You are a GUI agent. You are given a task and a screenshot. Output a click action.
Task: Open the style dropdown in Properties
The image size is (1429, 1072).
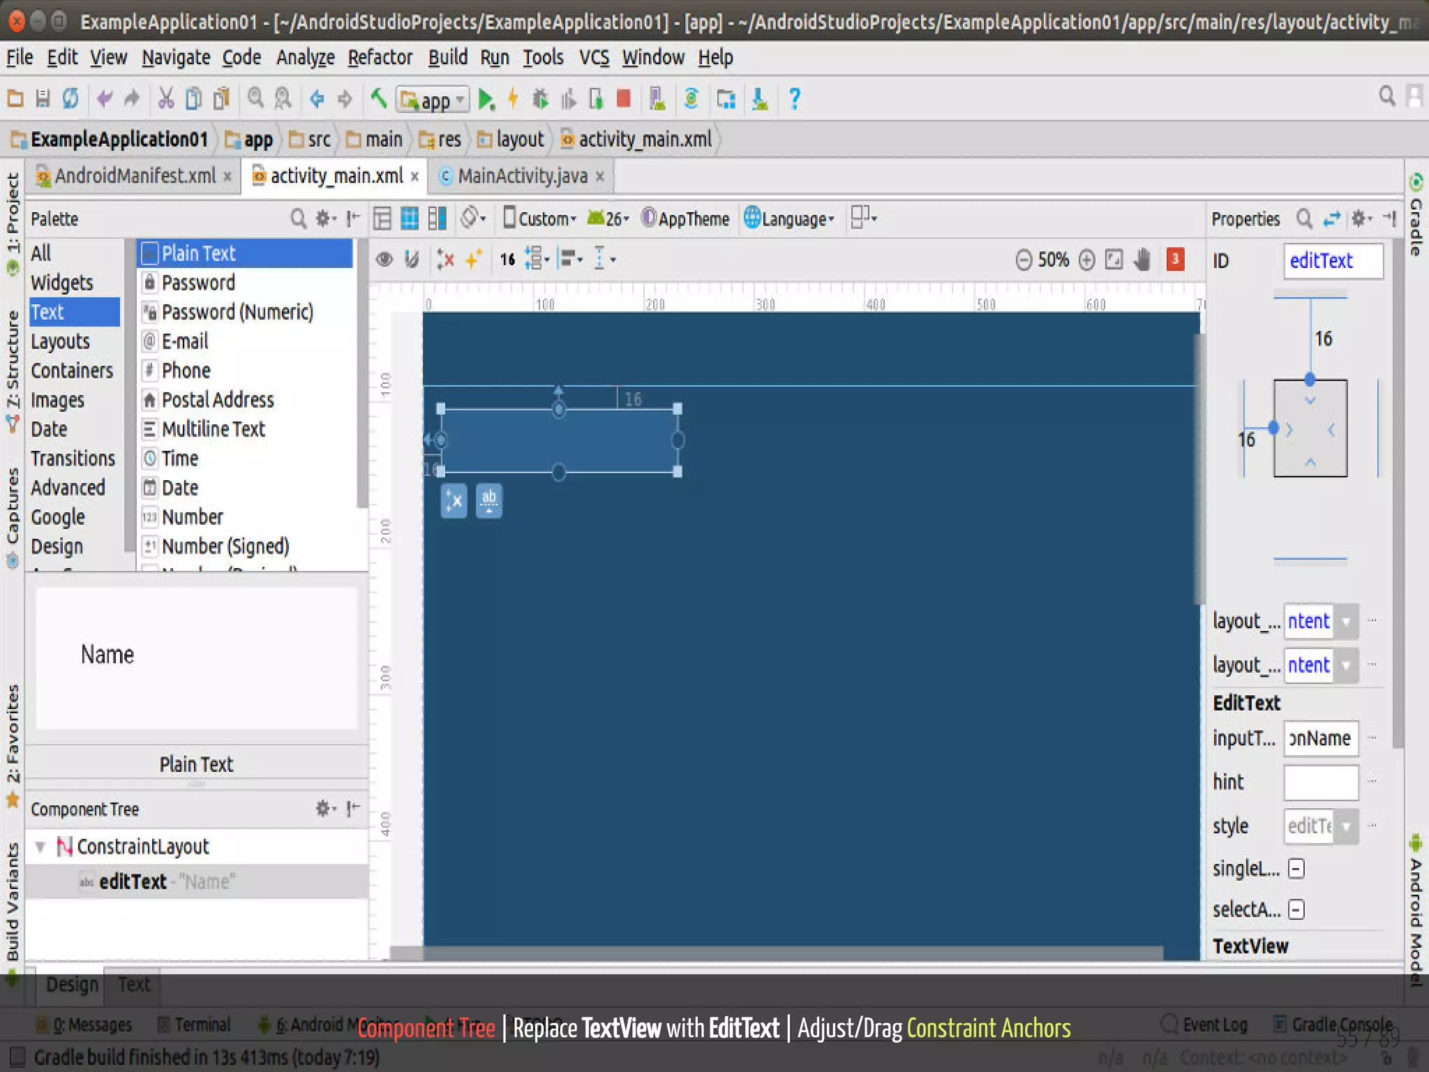1346,826
